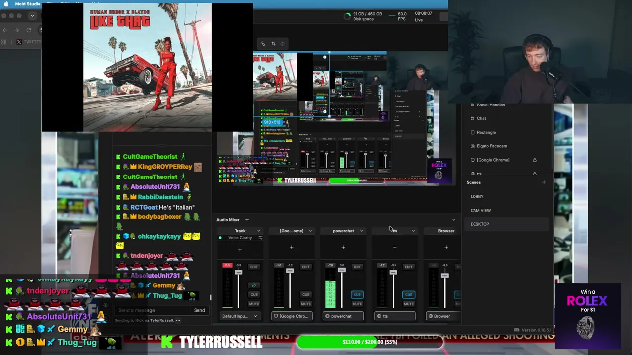Reload the page in browser window

[29, 30]
